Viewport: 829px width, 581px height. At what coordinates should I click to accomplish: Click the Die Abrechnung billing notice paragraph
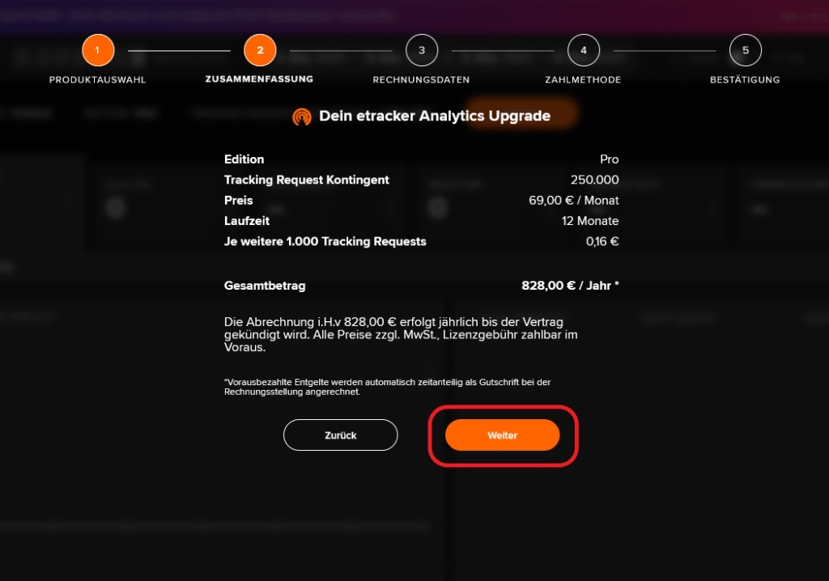[401, 335]
